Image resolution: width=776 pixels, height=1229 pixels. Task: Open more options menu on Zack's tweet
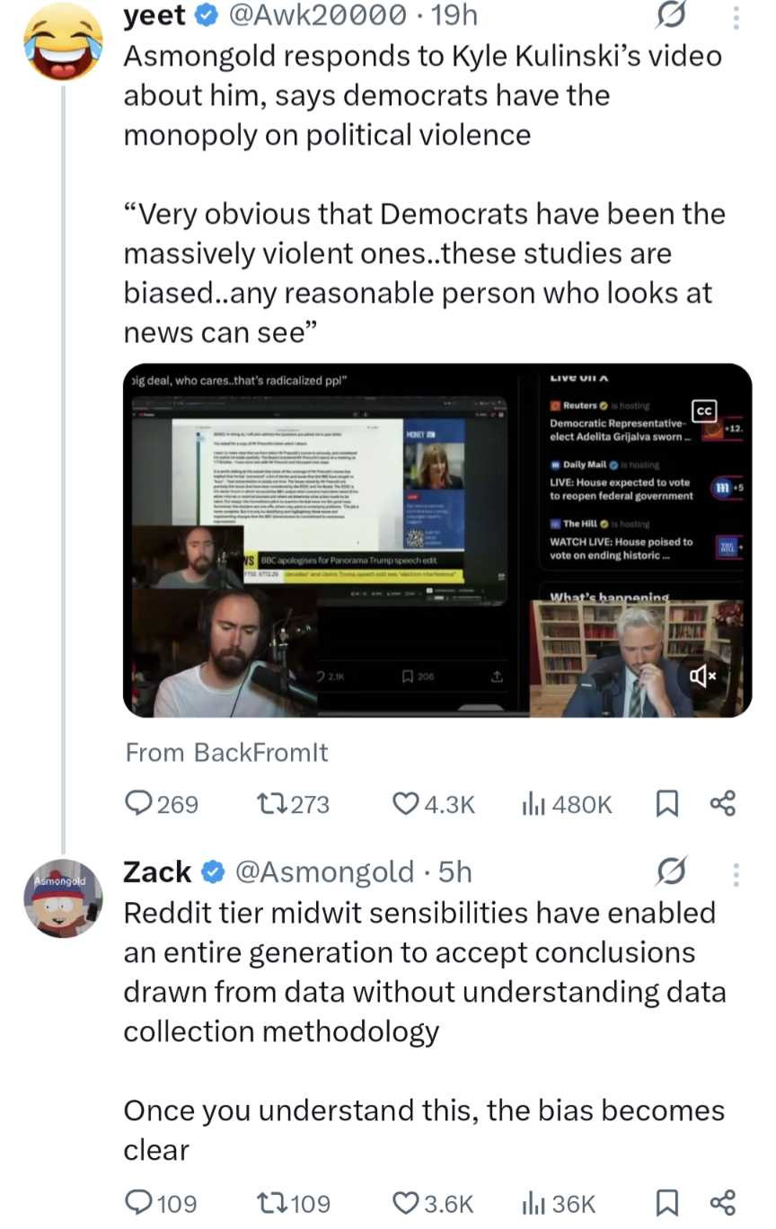(x=736, y=873)
